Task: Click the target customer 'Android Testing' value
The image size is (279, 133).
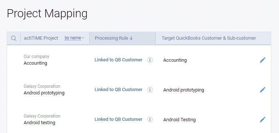Action: (179, 120)
